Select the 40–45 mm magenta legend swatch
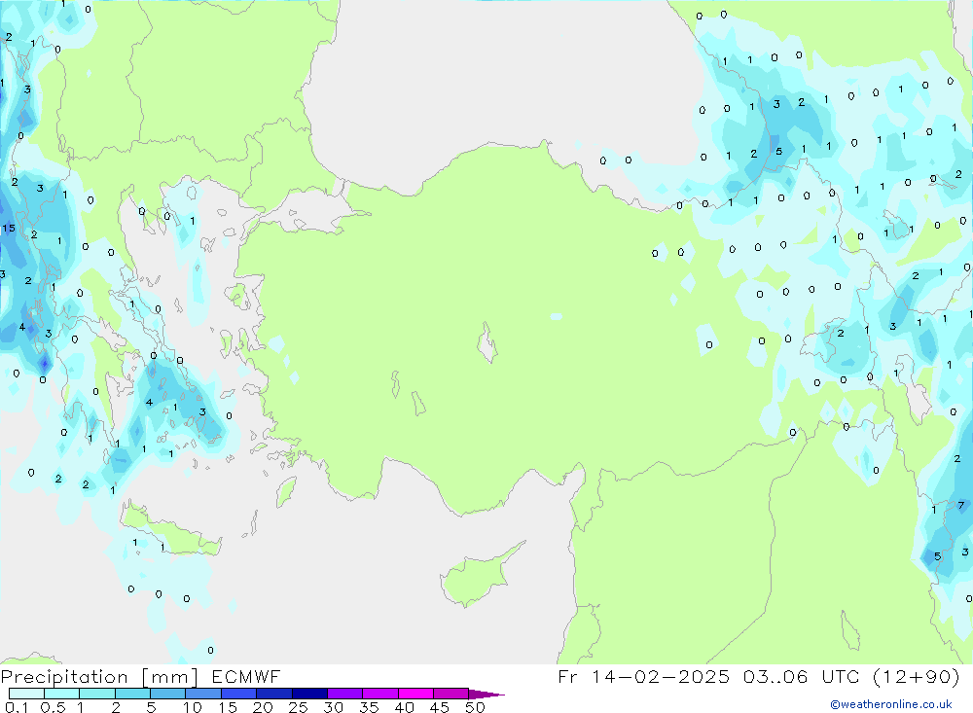The height and width of the screenshot is (713, 973). click(415, 694)
